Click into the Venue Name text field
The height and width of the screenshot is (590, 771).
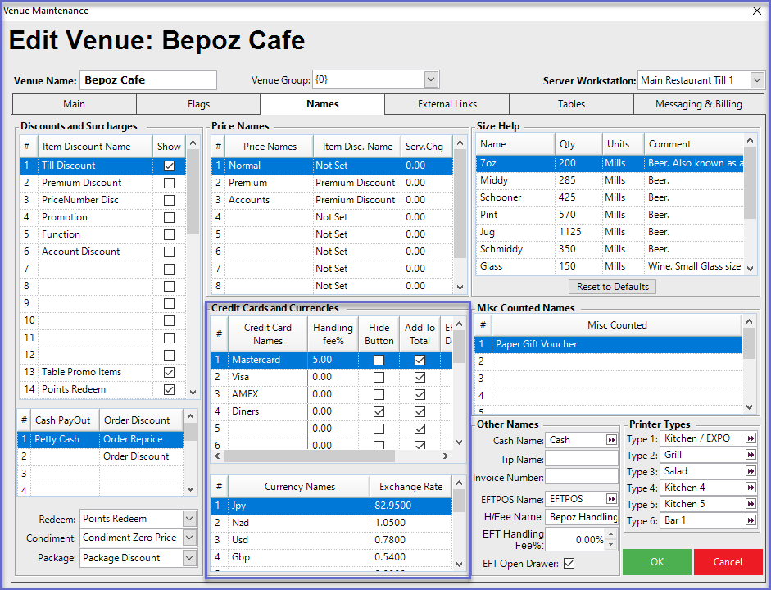pos(148,80)
